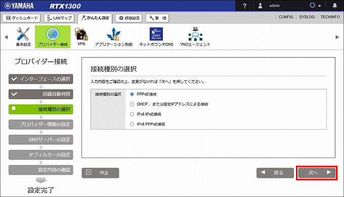Click the help question mark icon
Image resolution: width=344 pixels, height=197 pixels.
(245, 6)
